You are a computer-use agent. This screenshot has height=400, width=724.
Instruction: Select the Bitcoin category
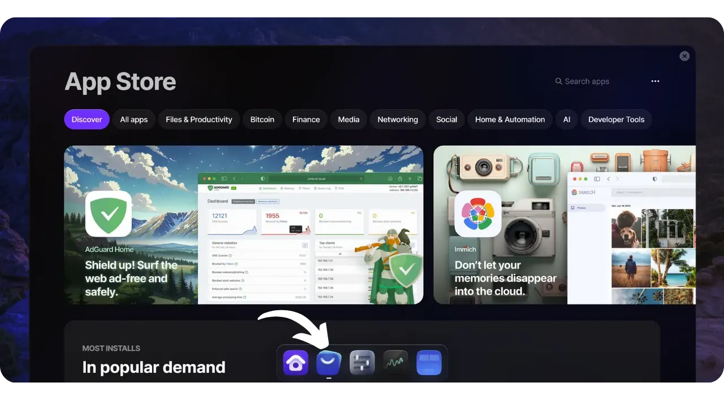point(262,119)
